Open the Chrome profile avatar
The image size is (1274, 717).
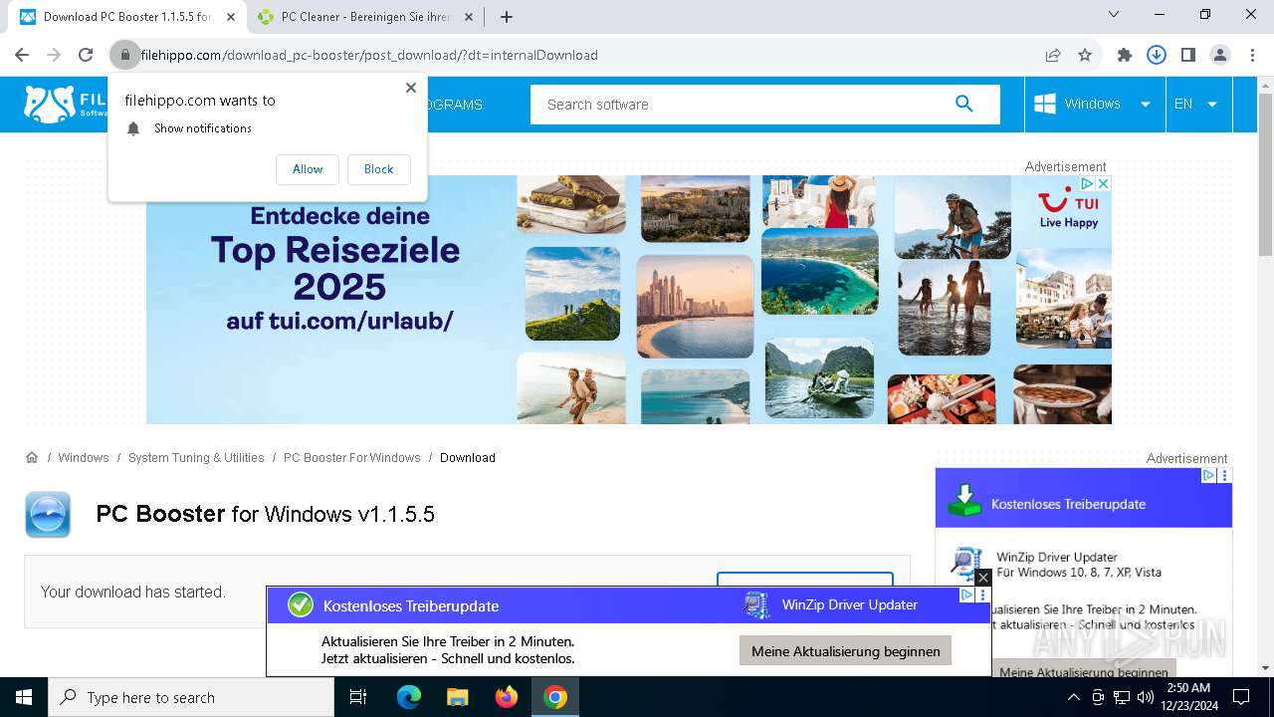click(x=1220, y=55)
